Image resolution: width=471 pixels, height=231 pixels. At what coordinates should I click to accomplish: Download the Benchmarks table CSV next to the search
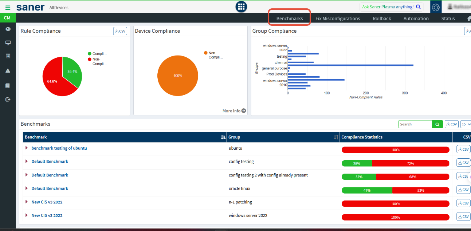[452, 124]
